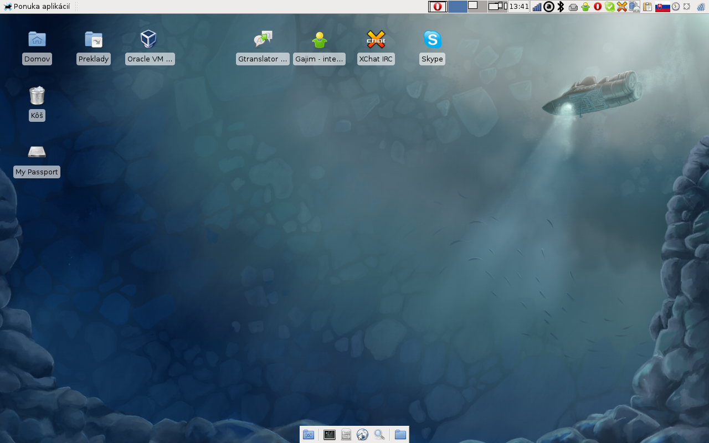Click the dotted square panel icon
Screen dimensions: 709x443
point(687,7)
